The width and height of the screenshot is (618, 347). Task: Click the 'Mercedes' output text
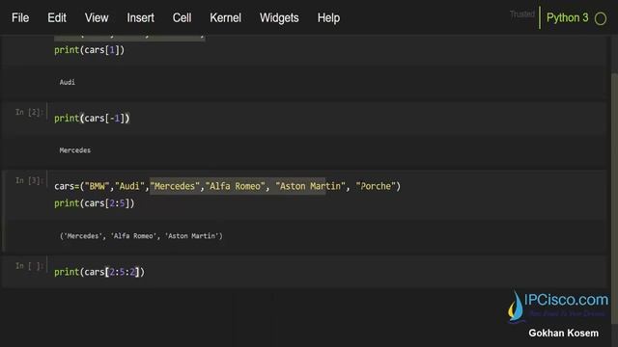click(75, 150)
